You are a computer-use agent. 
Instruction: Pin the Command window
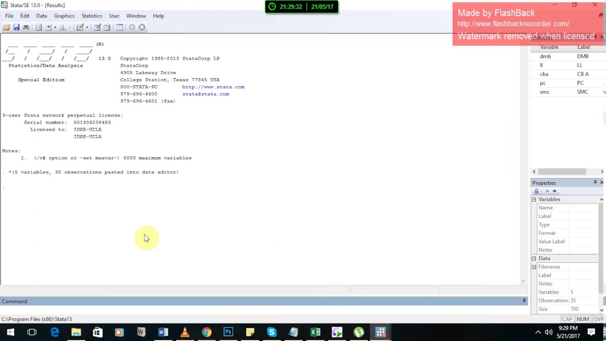(x=524, y=301)
